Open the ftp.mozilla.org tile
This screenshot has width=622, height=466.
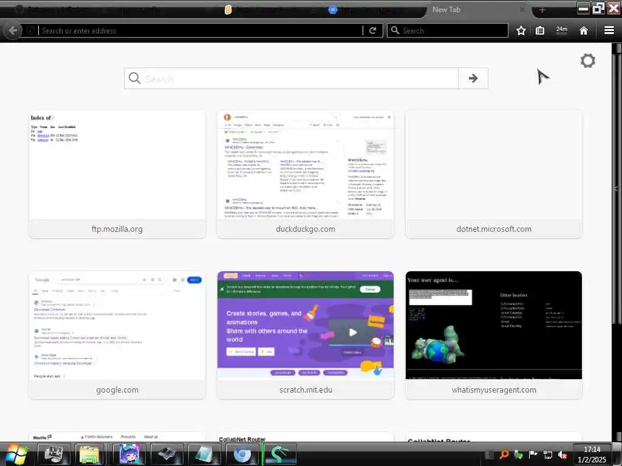(x=117, y=174)
